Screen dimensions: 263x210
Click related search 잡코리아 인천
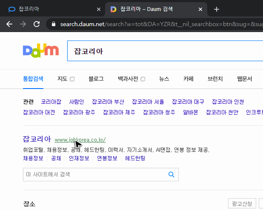[x=228, y=102]
